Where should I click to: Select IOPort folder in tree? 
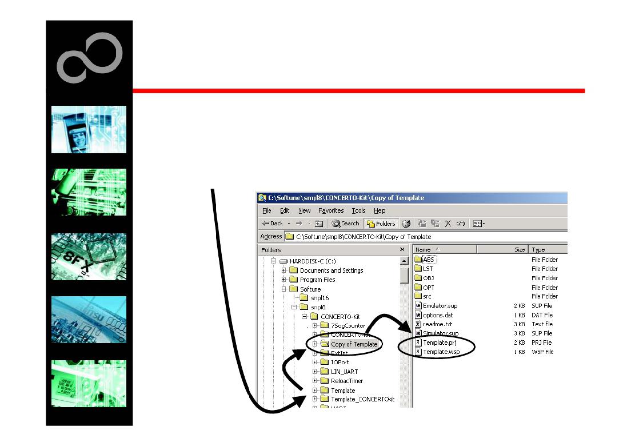(340, 363)
